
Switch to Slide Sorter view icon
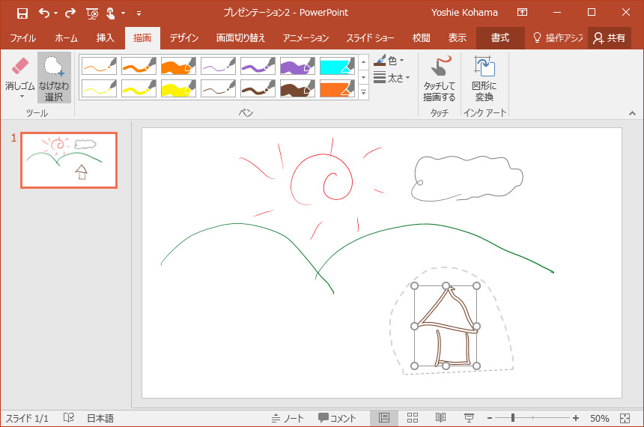(413, 418)
